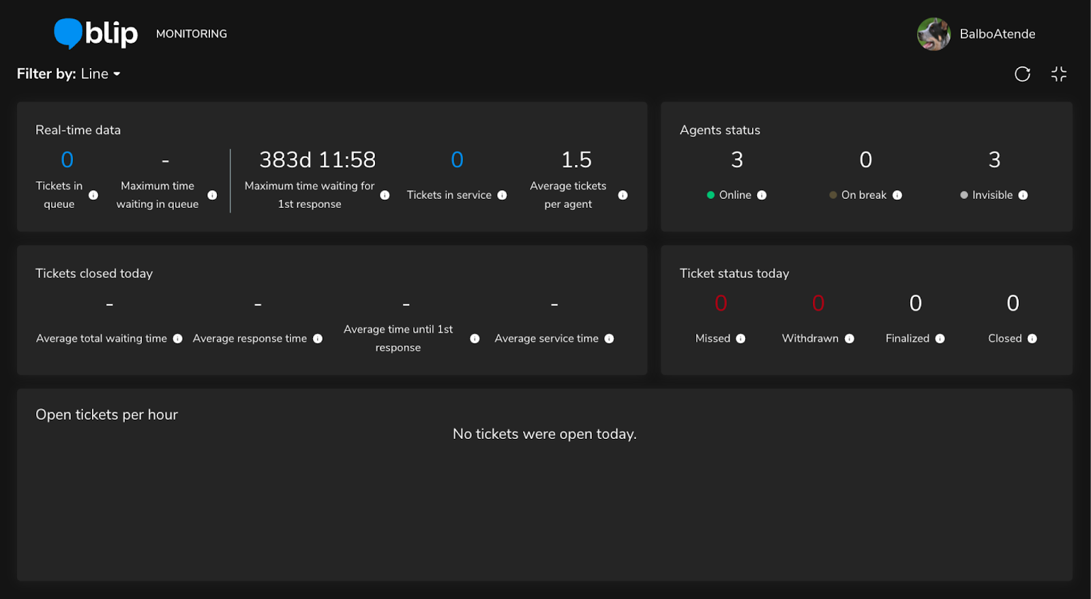The width and height of the screenshot is (1091, 599).
Task: Click the Tickets in queue count value
Action: (67, 160)
